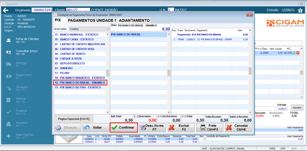Select 07 - CARTAO DE CREDITO MASTERCARD
Viewport: 307px width, 151px height.
pos(80,44)
